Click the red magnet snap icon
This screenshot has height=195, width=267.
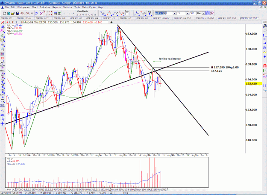coord(264,65)
